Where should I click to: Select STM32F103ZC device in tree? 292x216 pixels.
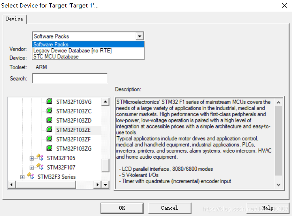click(74, 111)
